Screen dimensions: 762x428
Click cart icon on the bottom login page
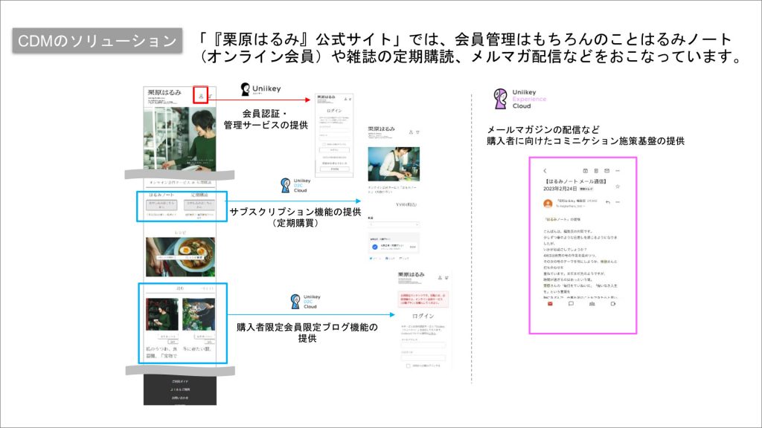(x=446, y=278)
